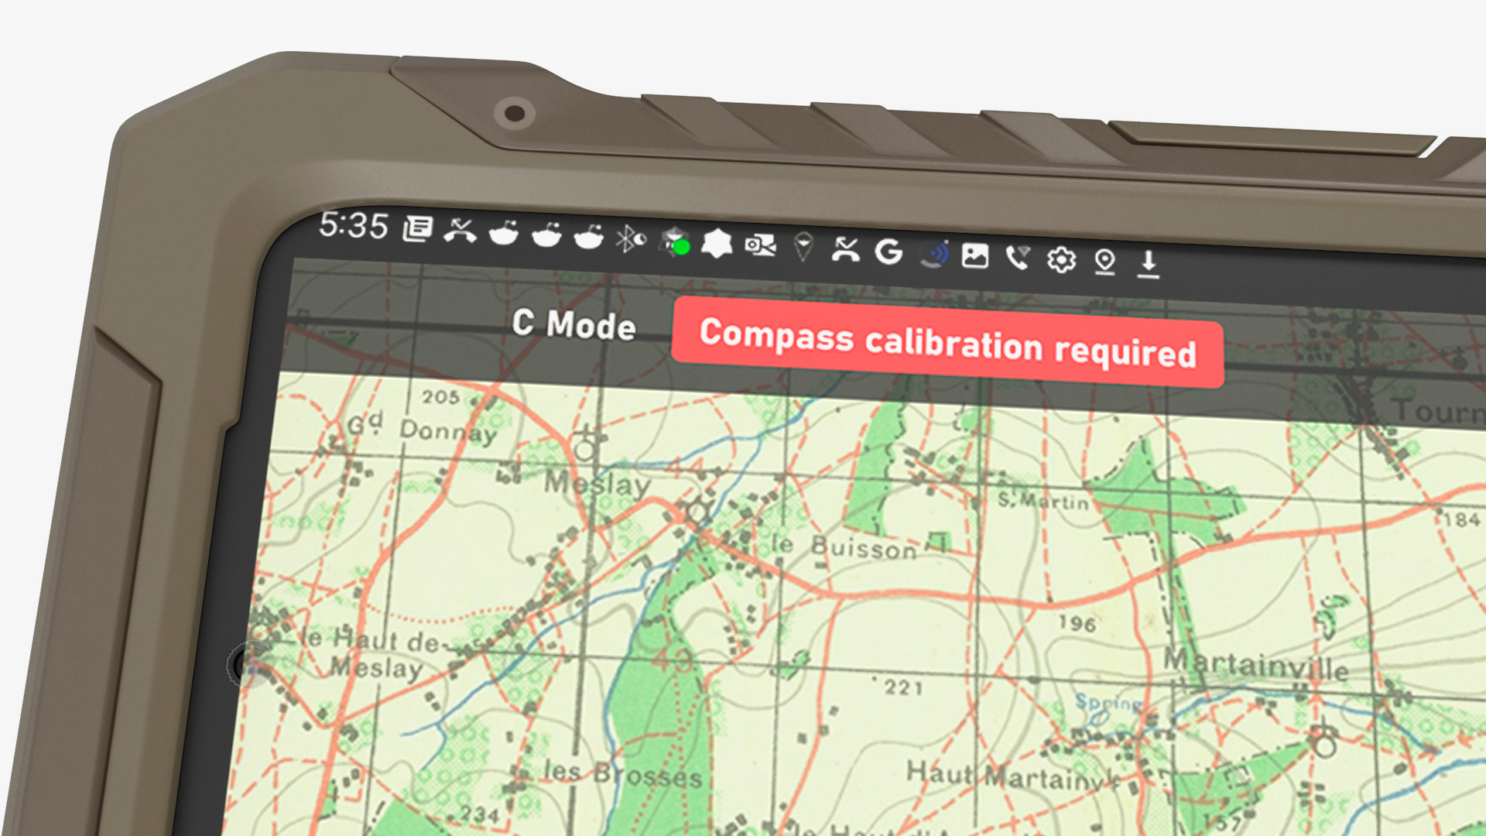
Task: Tap S. Martin label on map
Action: pos(1043,501)
